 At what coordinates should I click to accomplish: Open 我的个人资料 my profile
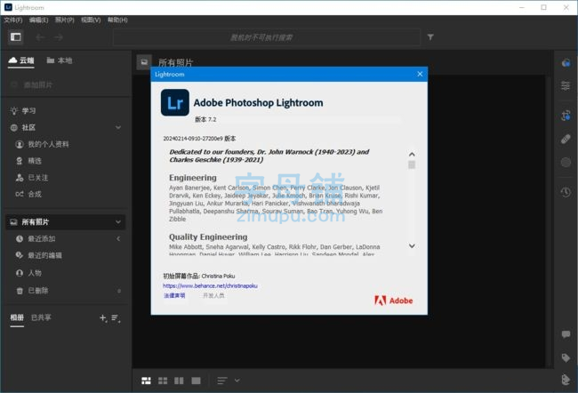(x=42, y=144)
